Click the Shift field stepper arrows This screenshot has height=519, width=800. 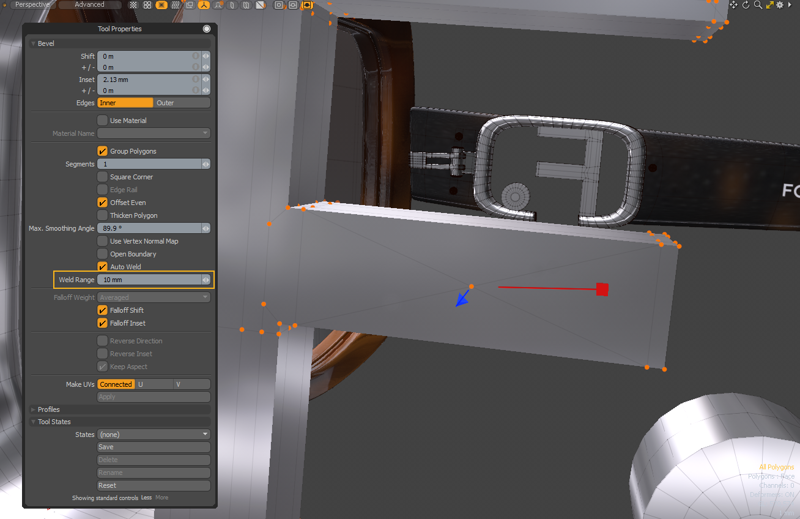click(x=206, y=56)
